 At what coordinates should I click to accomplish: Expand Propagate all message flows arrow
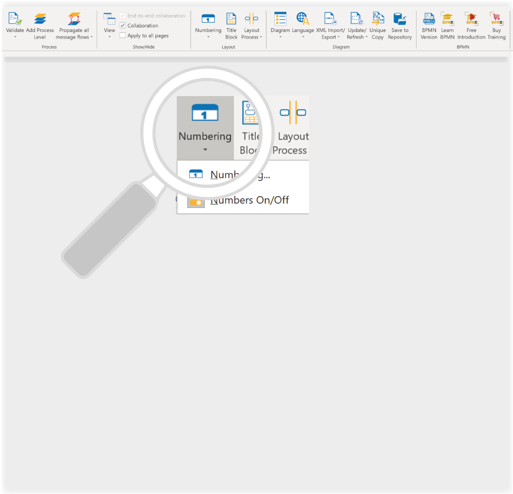click(92, 37)
